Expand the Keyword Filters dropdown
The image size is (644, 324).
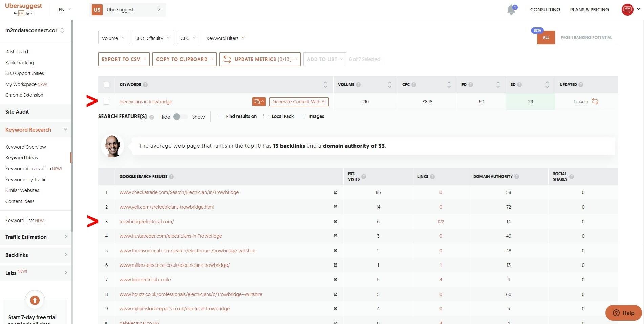226,38
